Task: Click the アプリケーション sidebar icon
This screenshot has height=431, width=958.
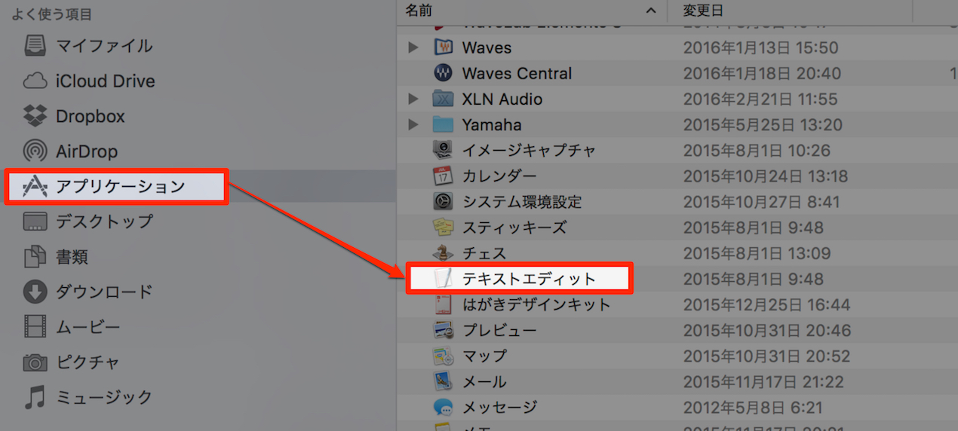Action: 35,186
